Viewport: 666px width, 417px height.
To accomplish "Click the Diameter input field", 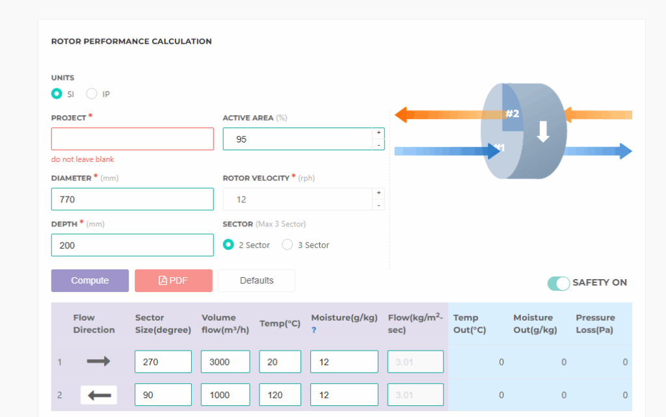I will click(x=132, y=199).
